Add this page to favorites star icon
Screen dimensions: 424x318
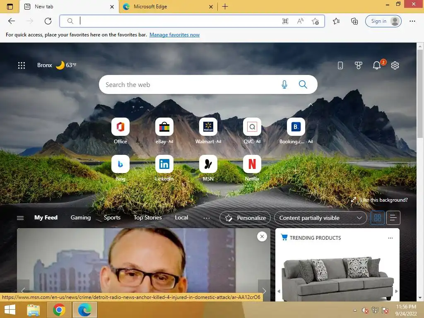point(315,21)
